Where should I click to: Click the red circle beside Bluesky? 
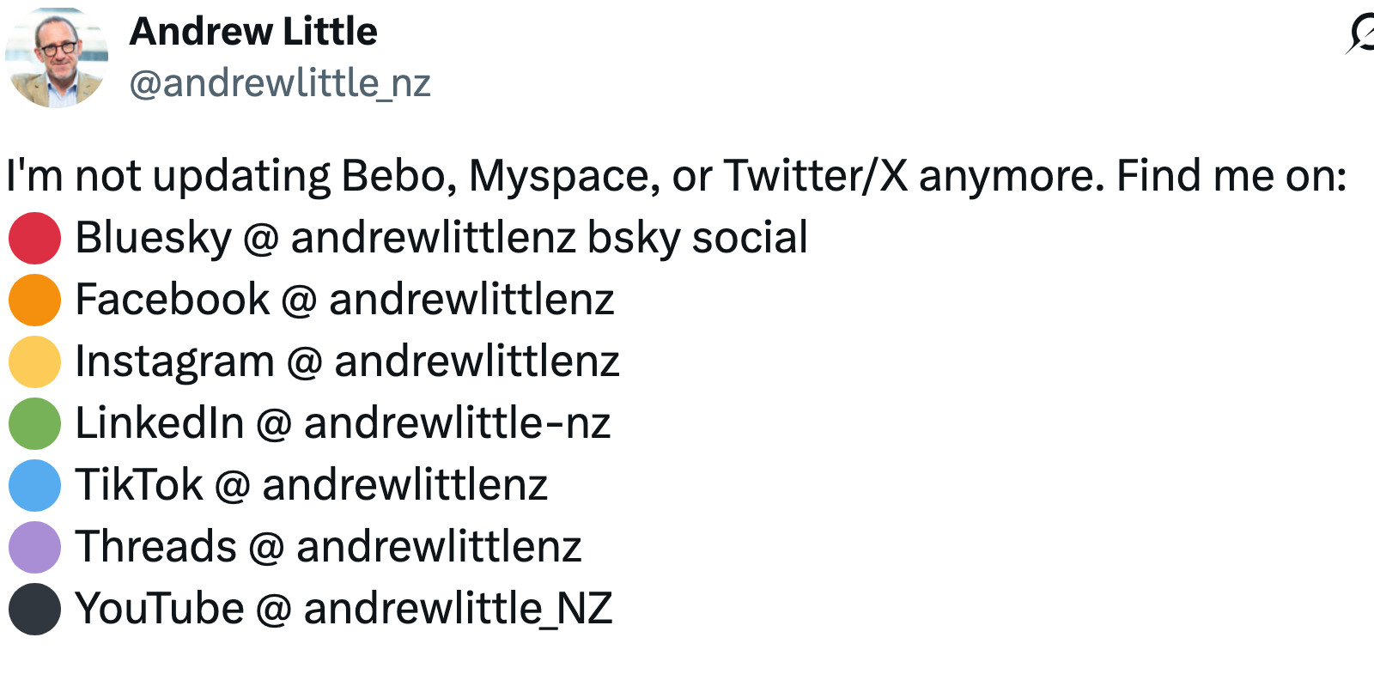coord(34,238)
